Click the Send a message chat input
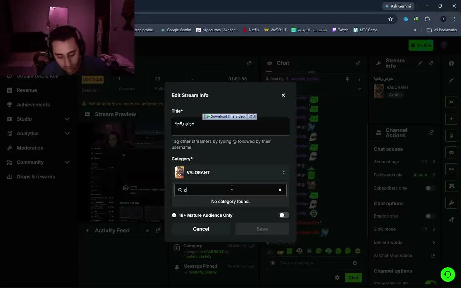The image size is (461, 288). [x=313, y=263]
